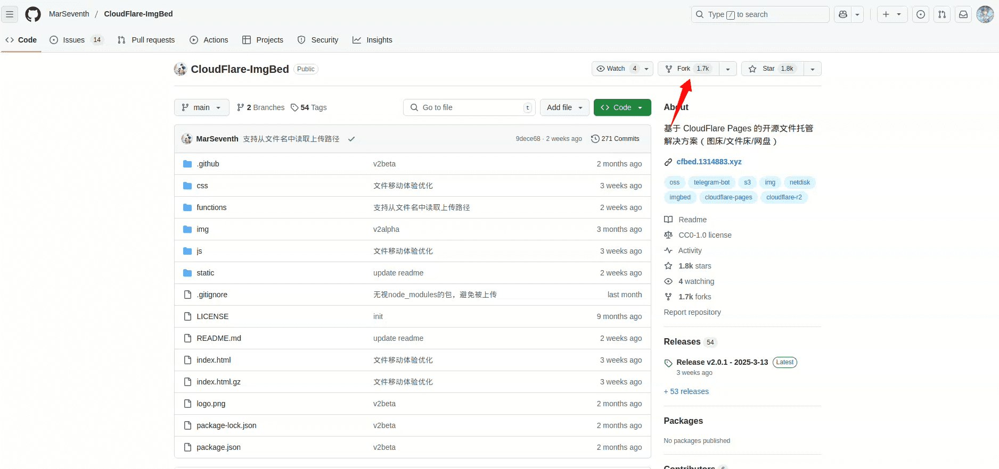
Task: Open the main branch selector
Action: tap(201, 107)
